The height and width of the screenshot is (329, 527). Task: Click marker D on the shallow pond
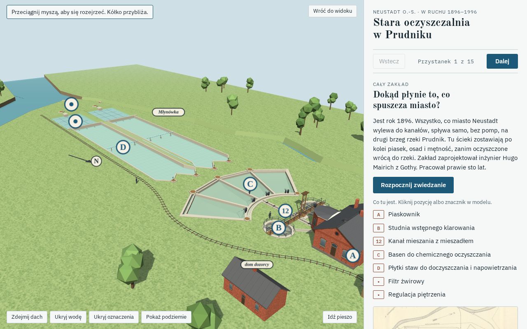[x=123, y=147]
